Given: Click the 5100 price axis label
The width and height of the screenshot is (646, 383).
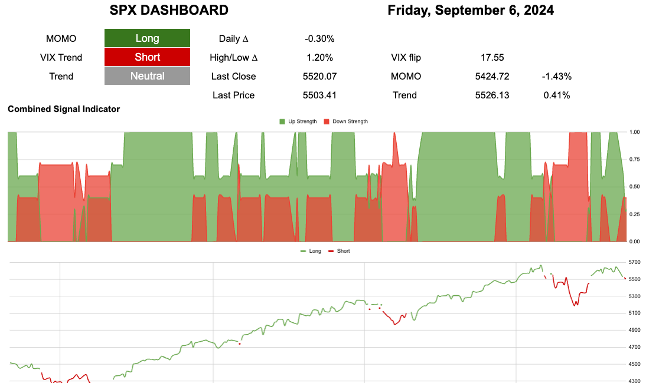Looking at the screenshot, I should pos(634,313).
